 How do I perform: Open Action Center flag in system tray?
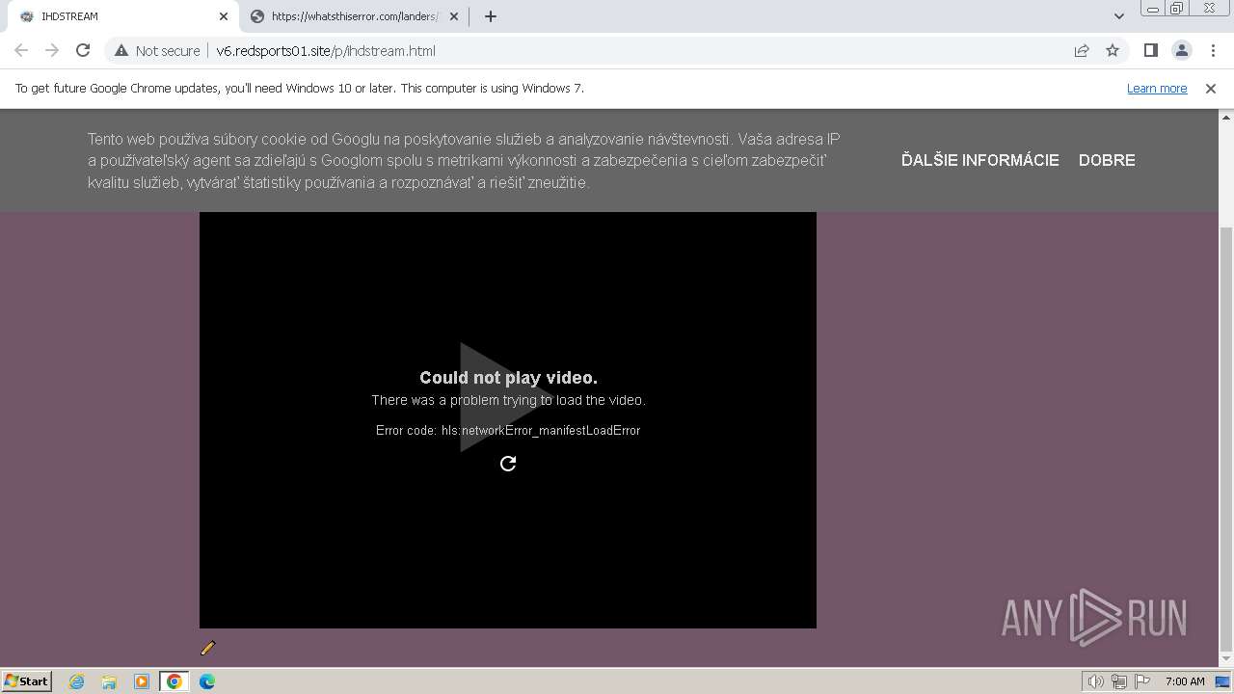point(1142,681)
